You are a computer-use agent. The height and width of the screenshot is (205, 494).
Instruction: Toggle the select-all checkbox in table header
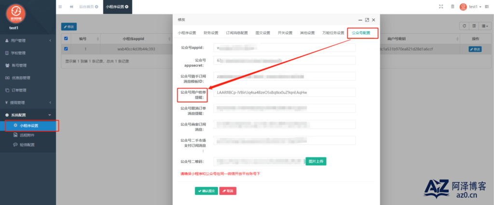(x=66, y=38)
